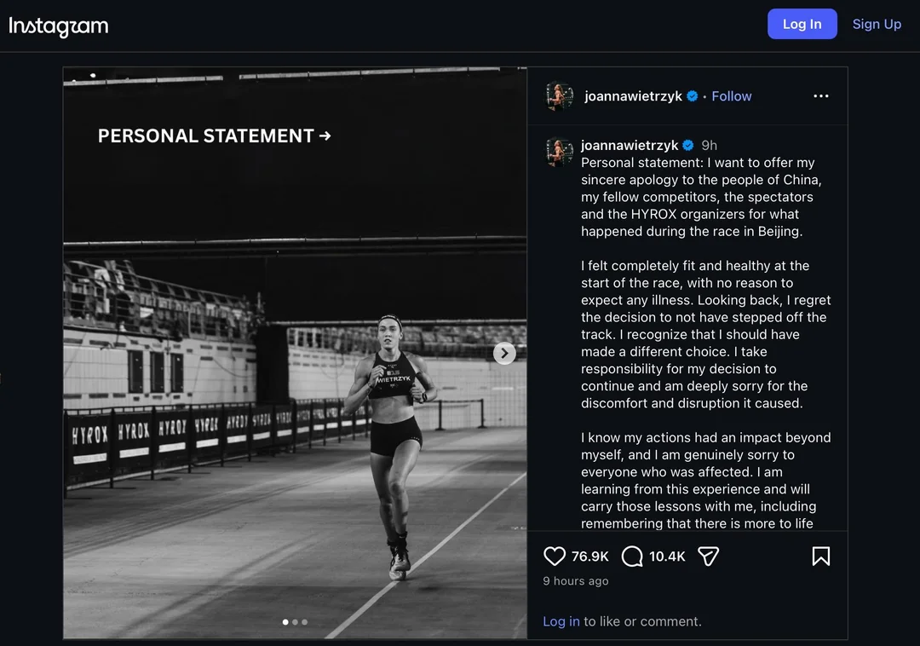The image size is (920, 646).
Task: Click the Instagram logo
Action: pyautogui.click(x=59, y=26)
